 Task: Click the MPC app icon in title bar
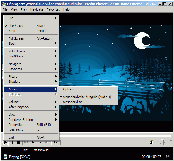(4, 4)
